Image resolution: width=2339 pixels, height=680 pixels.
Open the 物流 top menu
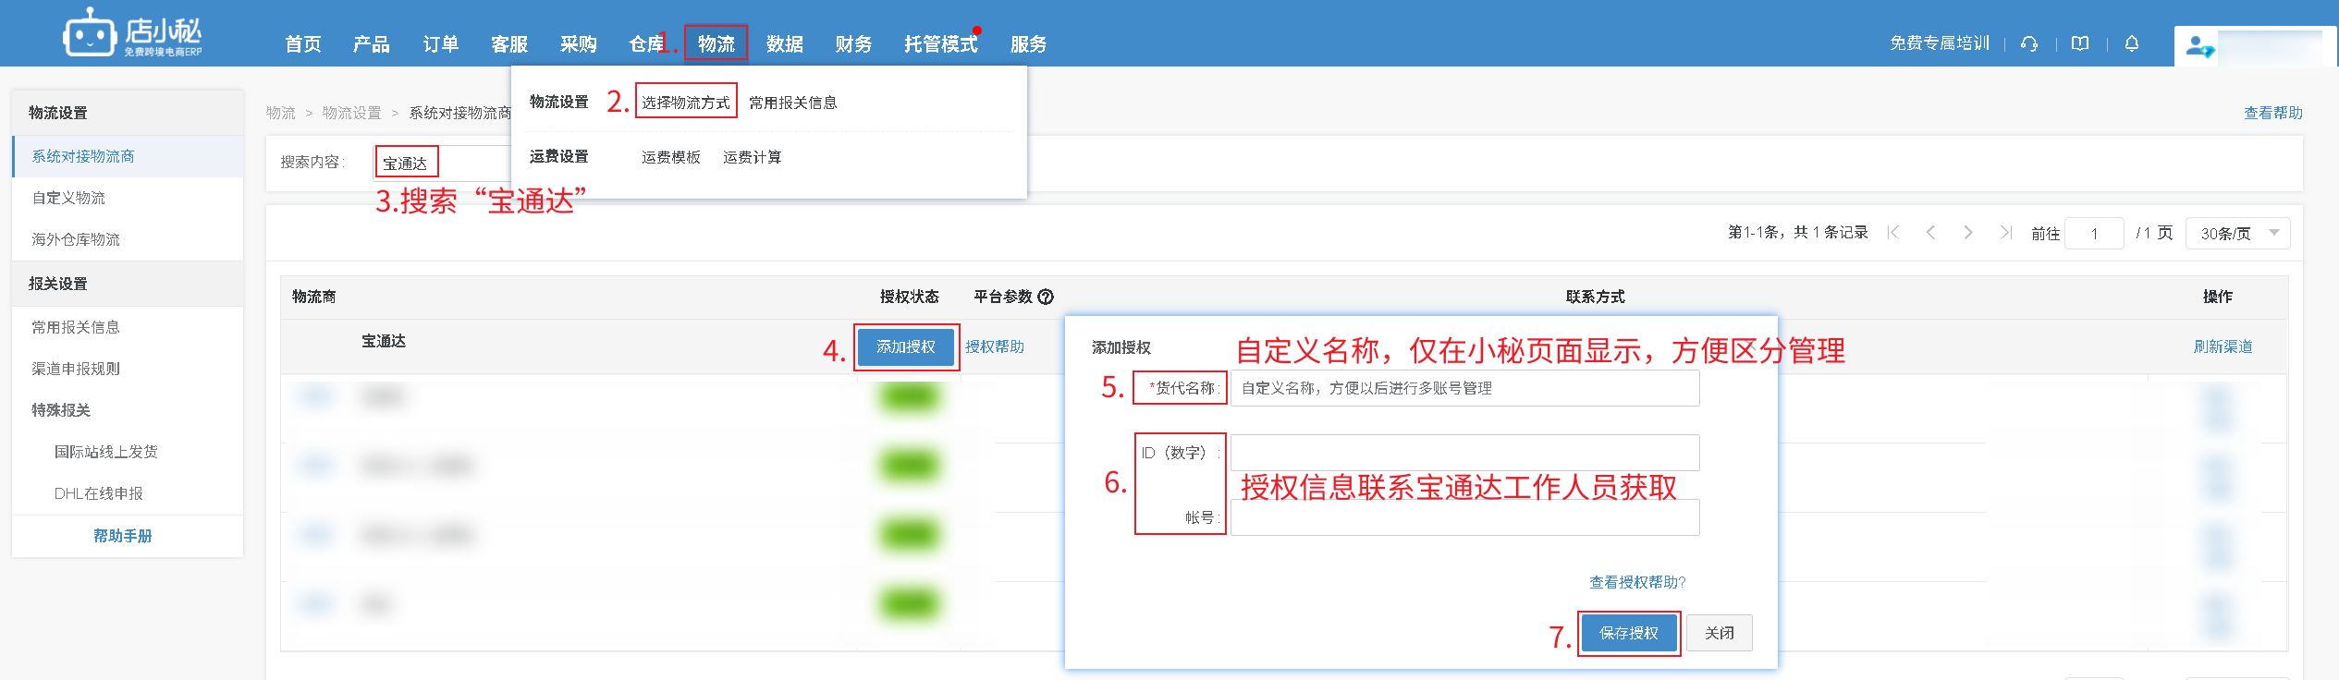(716, 43)
